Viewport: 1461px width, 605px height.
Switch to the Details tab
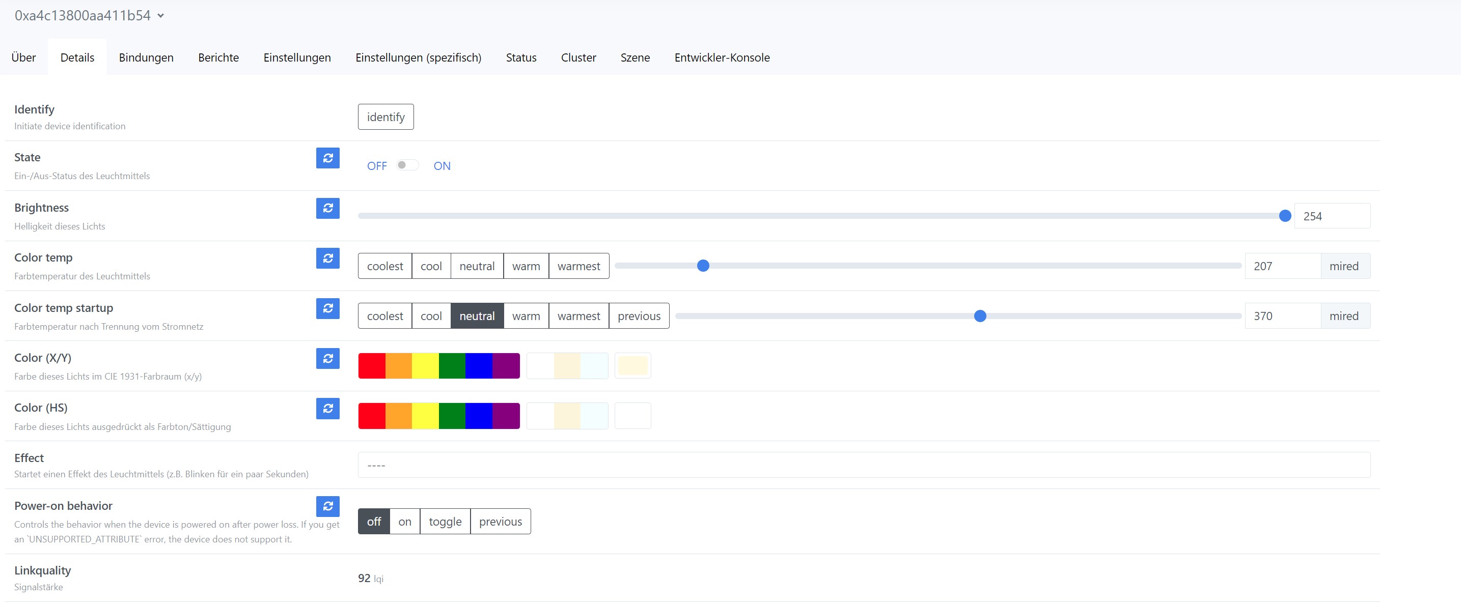click(77, 57)
